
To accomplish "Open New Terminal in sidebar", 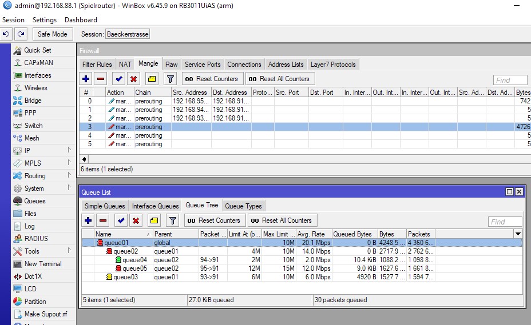I will tap(43, 263).
